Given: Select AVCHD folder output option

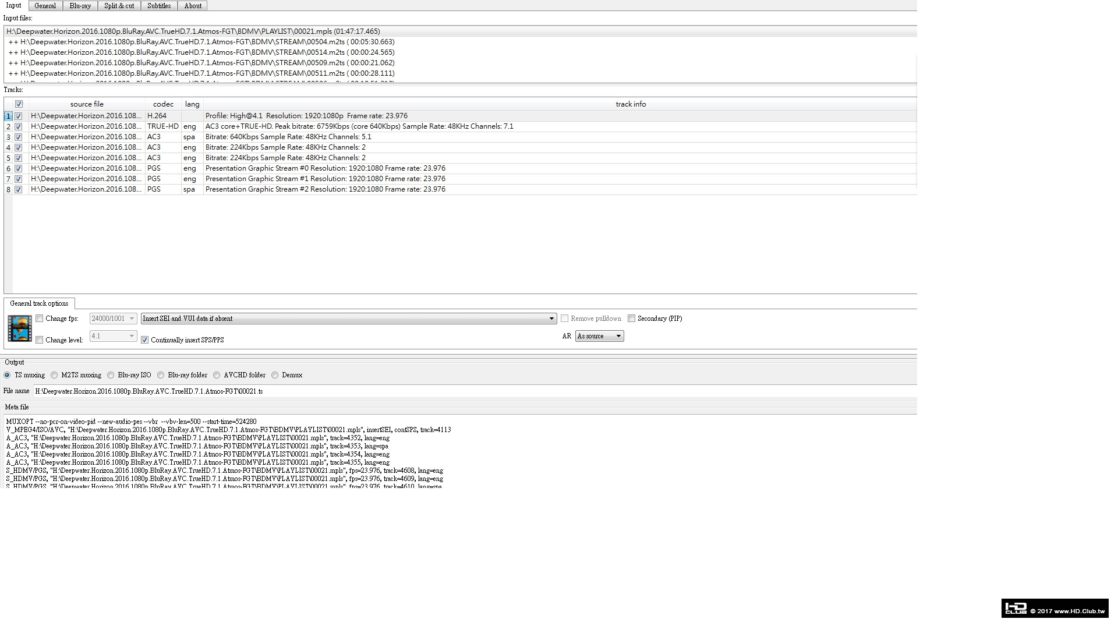Looking at the screenshot, I should tap(217, 375).
